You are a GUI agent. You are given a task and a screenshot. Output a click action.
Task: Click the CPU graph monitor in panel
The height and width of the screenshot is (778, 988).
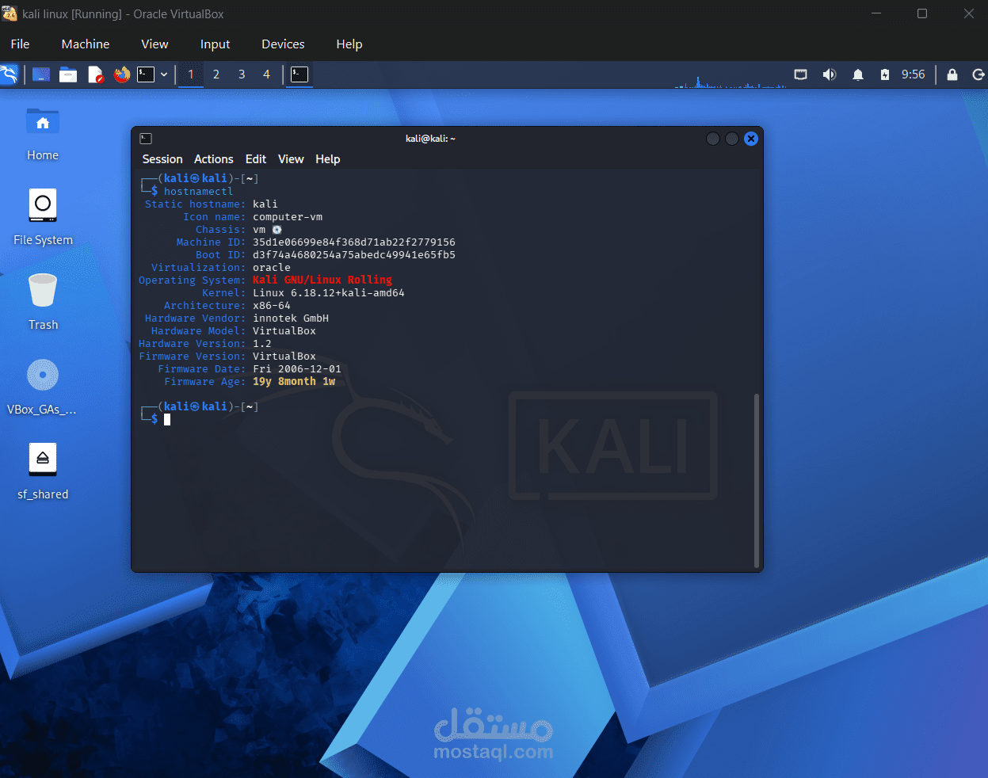[730, 81]
